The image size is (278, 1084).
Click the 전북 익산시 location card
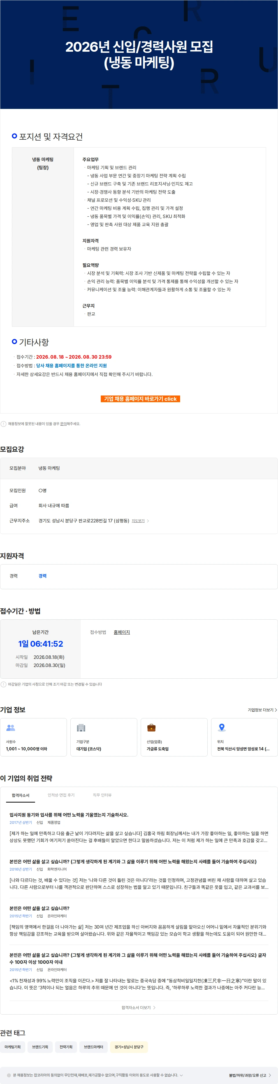click(244, 737)
